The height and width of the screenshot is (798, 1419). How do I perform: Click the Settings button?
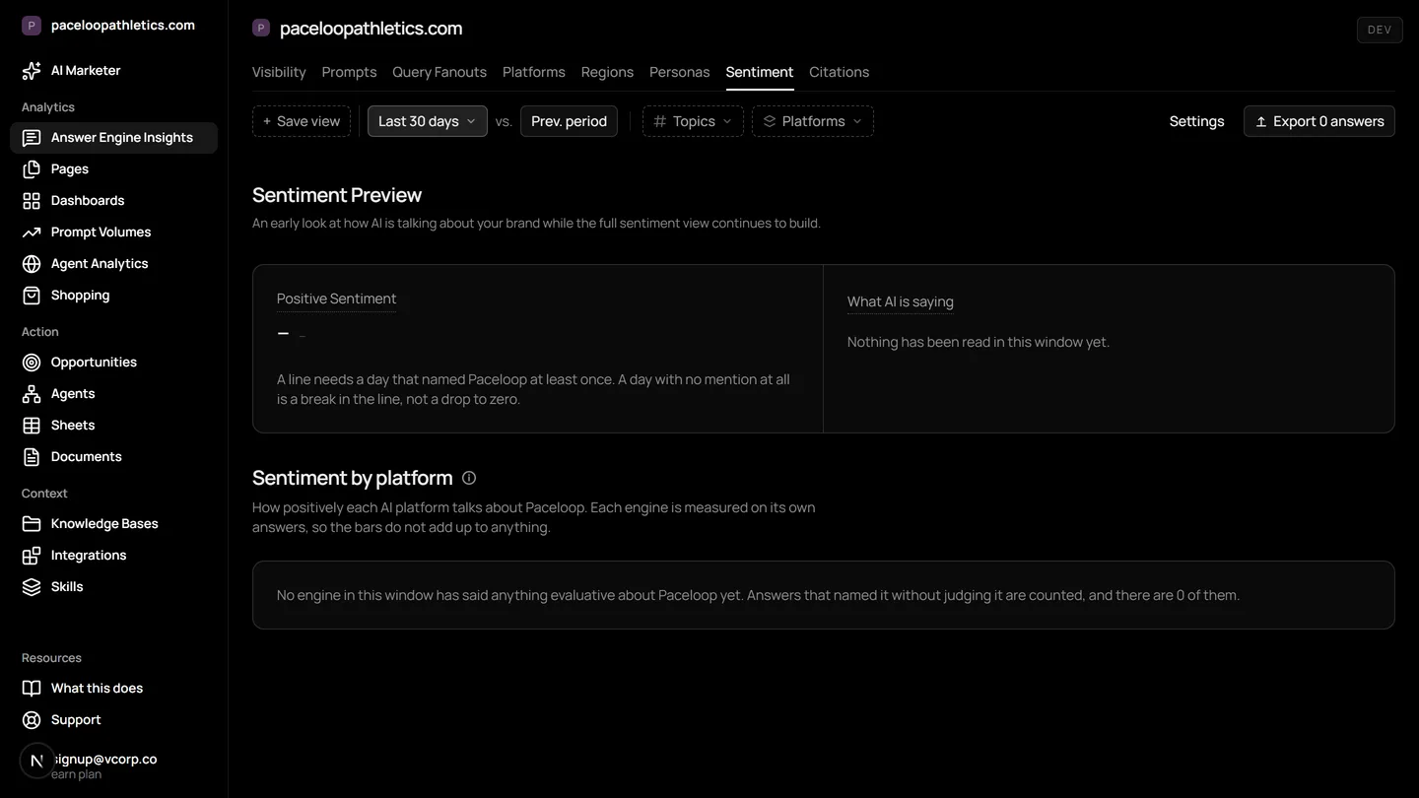click(1196, 121)
